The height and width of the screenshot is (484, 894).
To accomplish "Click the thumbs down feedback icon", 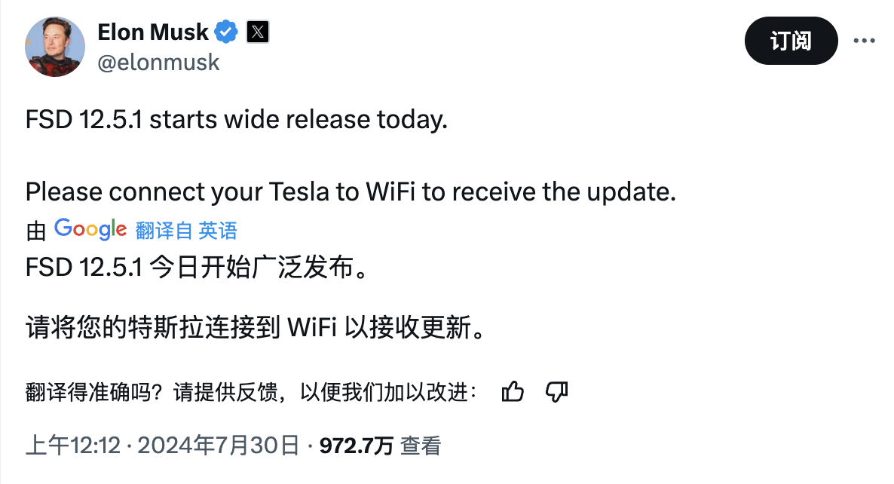I will click(x=556, y=391).
